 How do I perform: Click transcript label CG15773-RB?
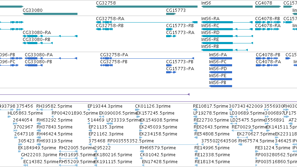coord(180,26)
